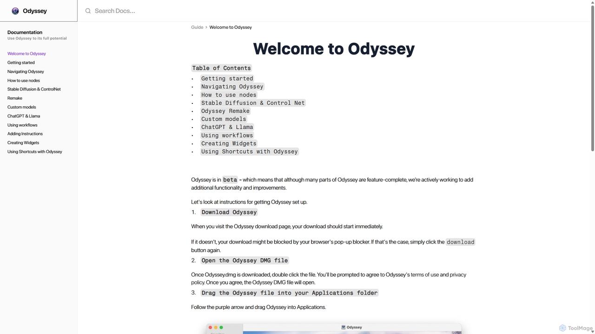The image size is (595, 334).
Task: Click Welcome to Odyssey breadcrumb
Action: (x=231, y=27)
